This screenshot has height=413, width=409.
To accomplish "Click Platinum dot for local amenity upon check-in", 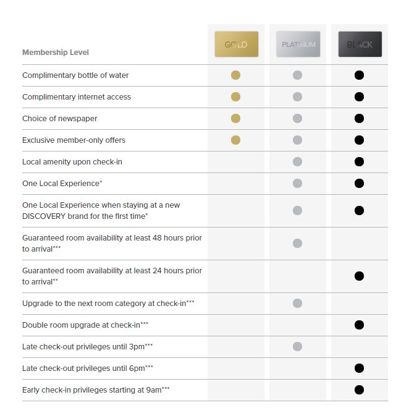I will pyautogui.click(x=297, y=162).
